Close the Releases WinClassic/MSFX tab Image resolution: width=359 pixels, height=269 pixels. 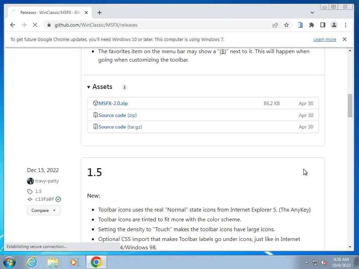click(86, 13)
